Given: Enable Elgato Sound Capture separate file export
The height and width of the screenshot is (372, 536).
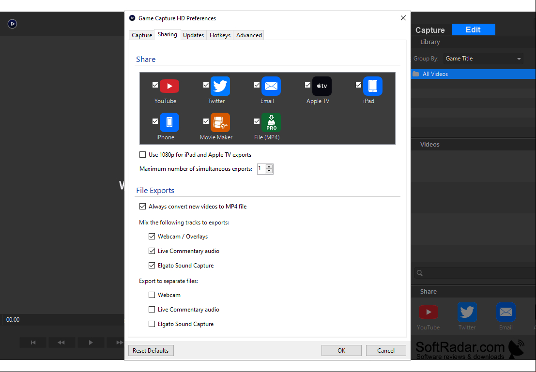Looking at the screenshot, I should (152, 324).
